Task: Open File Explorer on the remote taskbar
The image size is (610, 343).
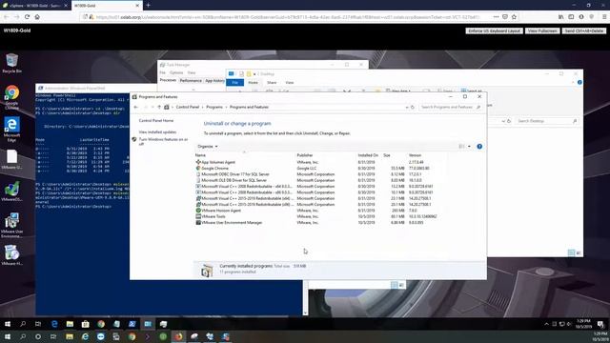Action: (x=70, y=324)
